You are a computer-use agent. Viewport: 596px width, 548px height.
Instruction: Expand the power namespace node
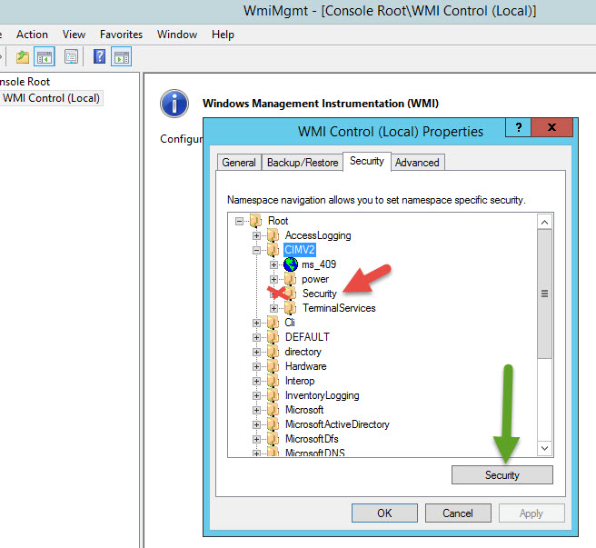tap(274, 280)
